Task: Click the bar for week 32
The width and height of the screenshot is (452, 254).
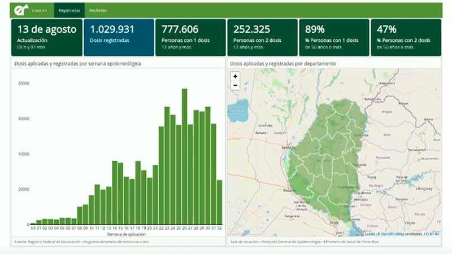Action: 219,202
